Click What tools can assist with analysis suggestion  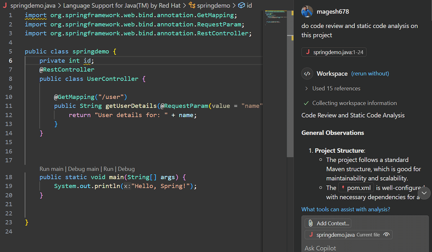pos(346,209)
